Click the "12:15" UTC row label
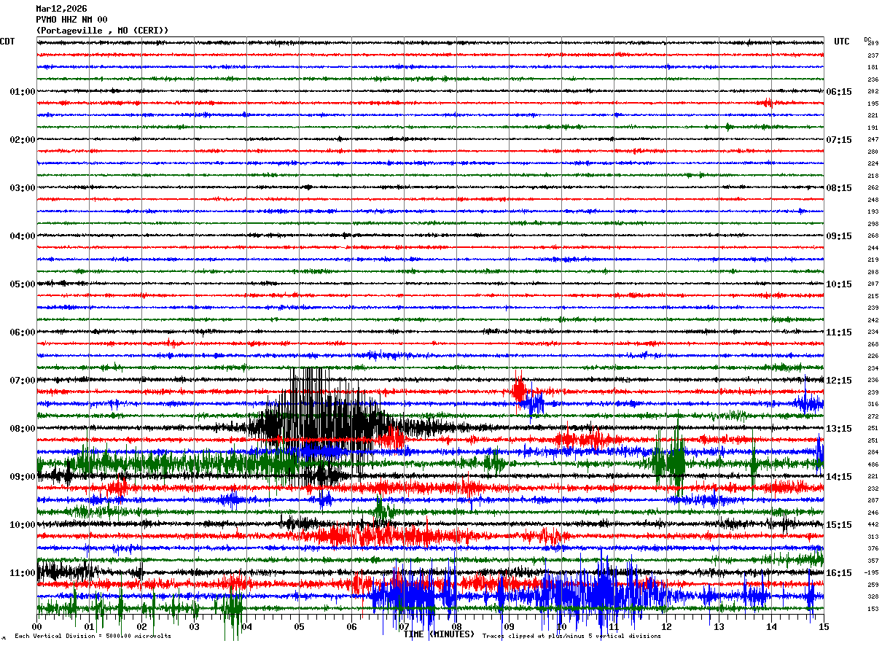882x646 pixels. pyautogui.click(x=839, y=381)
